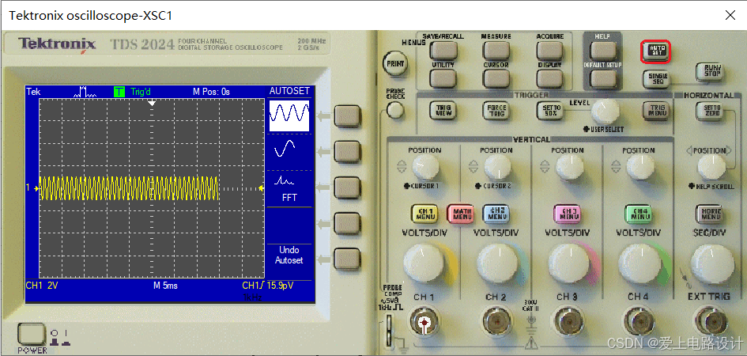Click Undo Autoset text on screen
Image resolution: width=747 pixels, height=356 pixels.
tap(289, 255)
